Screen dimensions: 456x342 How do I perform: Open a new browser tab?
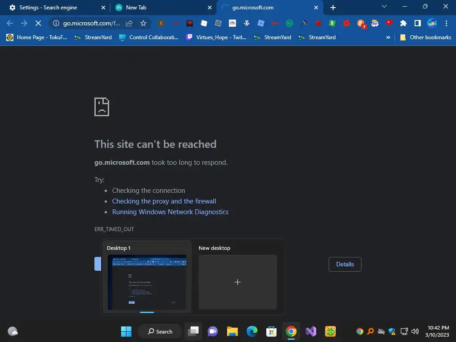point(333,8)
